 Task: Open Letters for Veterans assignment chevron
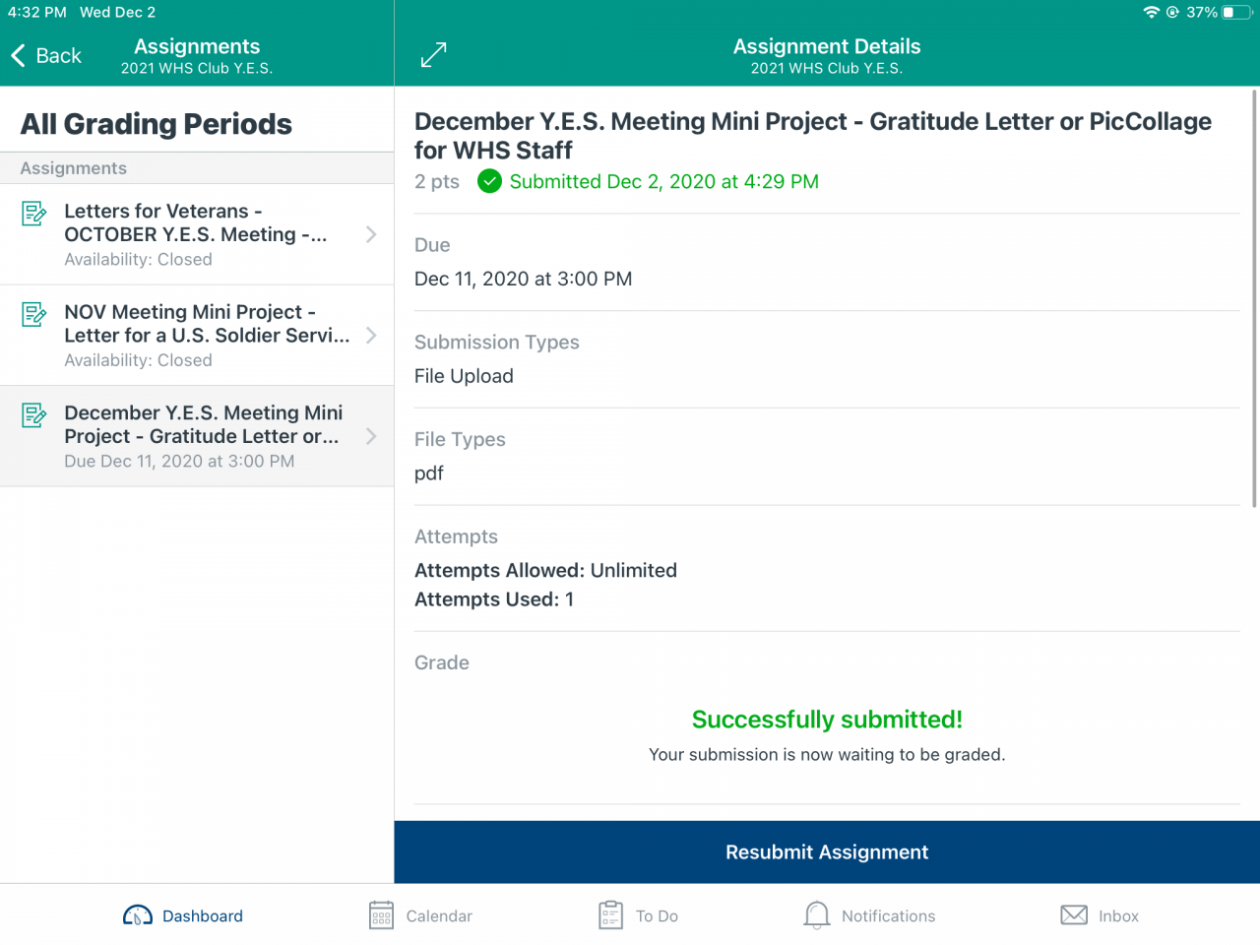371,234
